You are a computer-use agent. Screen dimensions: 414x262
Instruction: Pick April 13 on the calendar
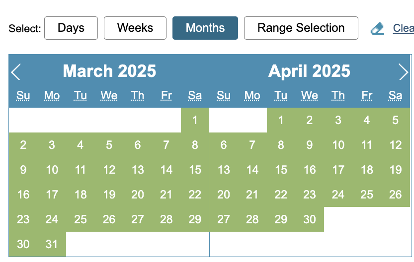tap(224, 170)
